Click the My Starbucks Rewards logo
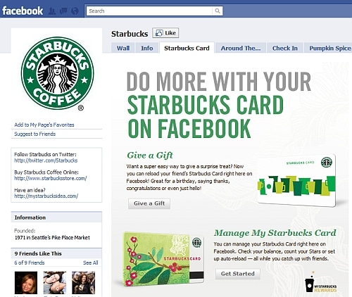Viewport: 352px width, 297px height. pos(321,282)
